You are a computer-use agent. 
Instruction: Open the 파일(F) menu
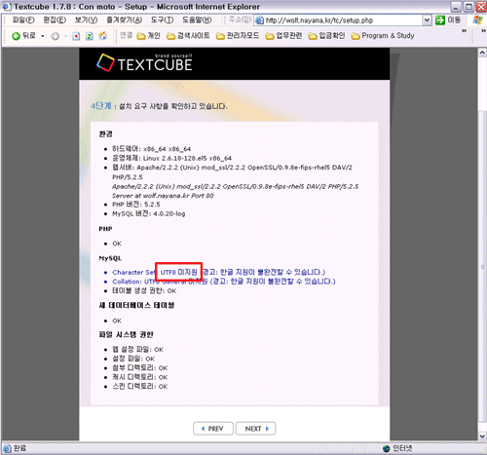(x=23, y=20)
